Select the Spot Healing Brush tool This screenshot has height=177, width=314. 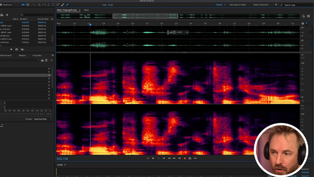(x=67, y=5)
